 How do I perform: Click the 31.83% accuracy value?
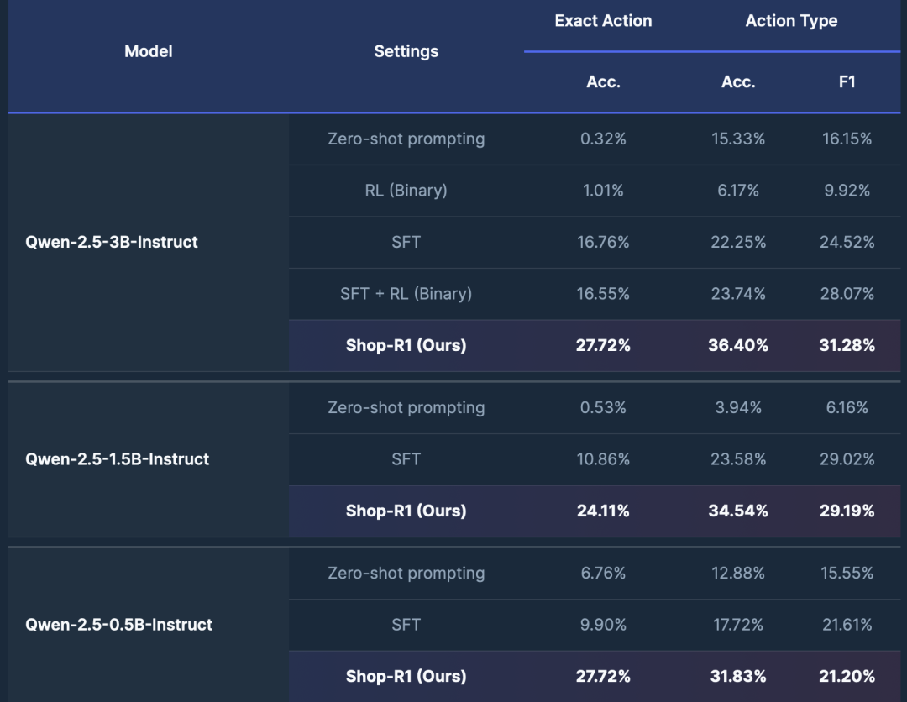[x=738, y=676]
